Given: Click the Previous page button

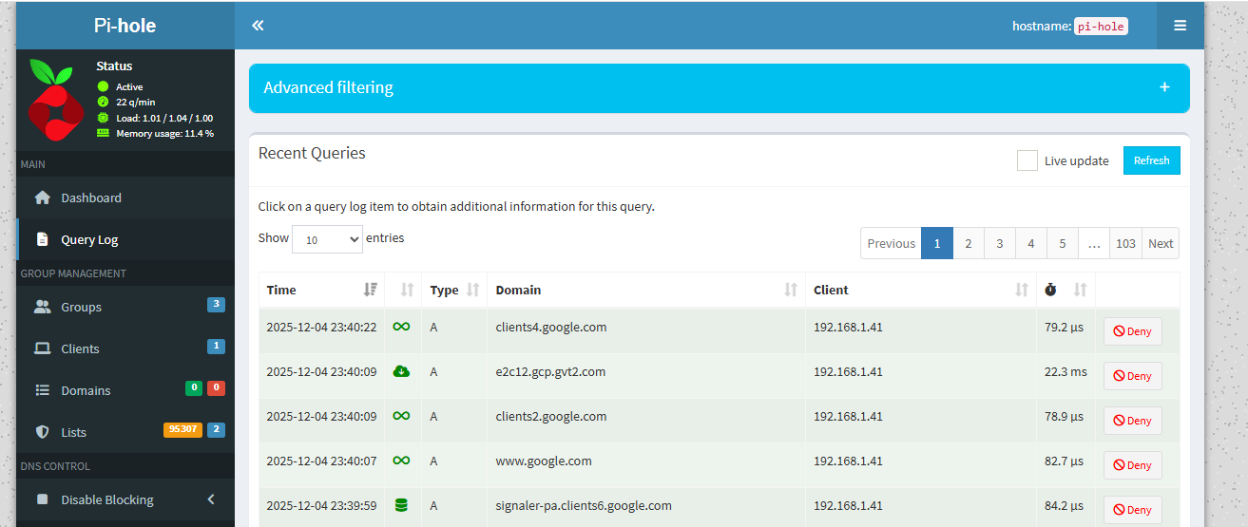Looking at the screenshot, I should pyautogui.click(x=891, y=243).
